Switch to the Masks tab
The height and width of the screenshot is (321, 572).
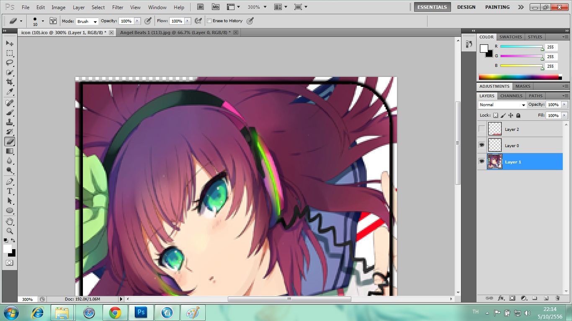(523, 86)
